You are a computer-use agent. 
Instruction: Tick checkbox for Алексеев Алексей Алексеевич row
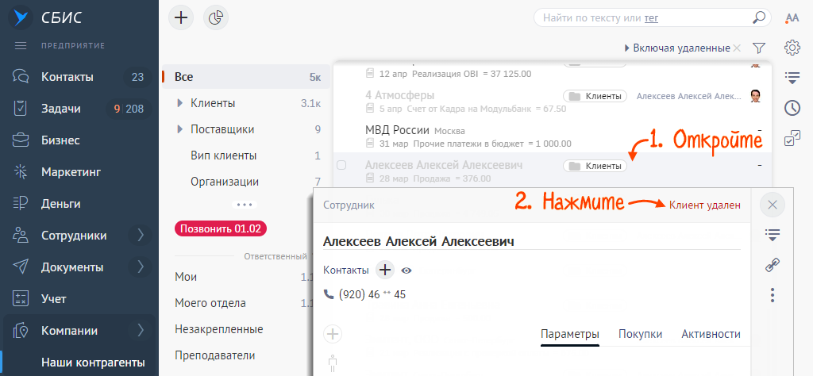(x=341, y=165)
